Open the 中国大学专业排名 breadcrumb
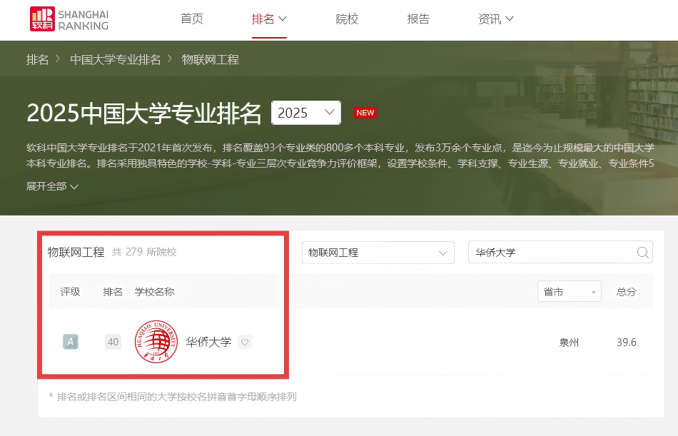 coord(116,59)
